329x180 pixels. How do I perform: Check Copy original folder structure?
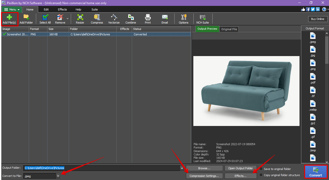point(261,175)
